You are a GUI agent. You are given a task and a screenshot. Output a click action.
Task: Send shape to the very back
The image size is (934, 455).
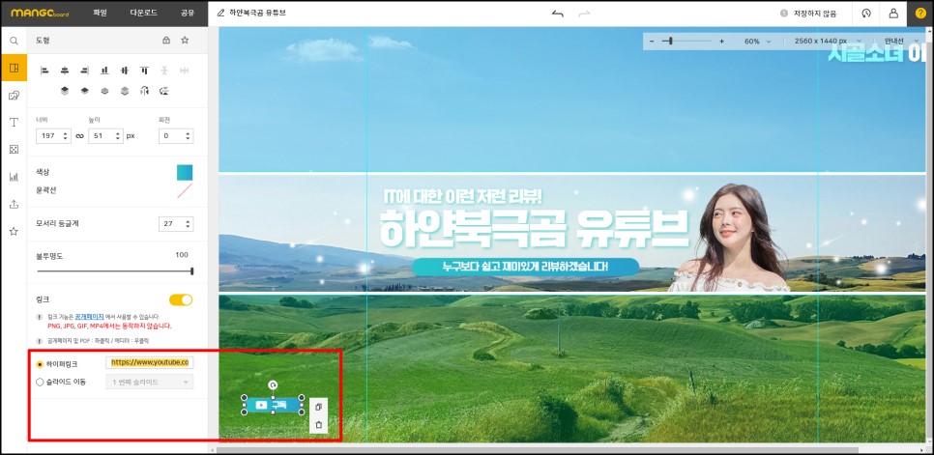[x=125, y=91]
